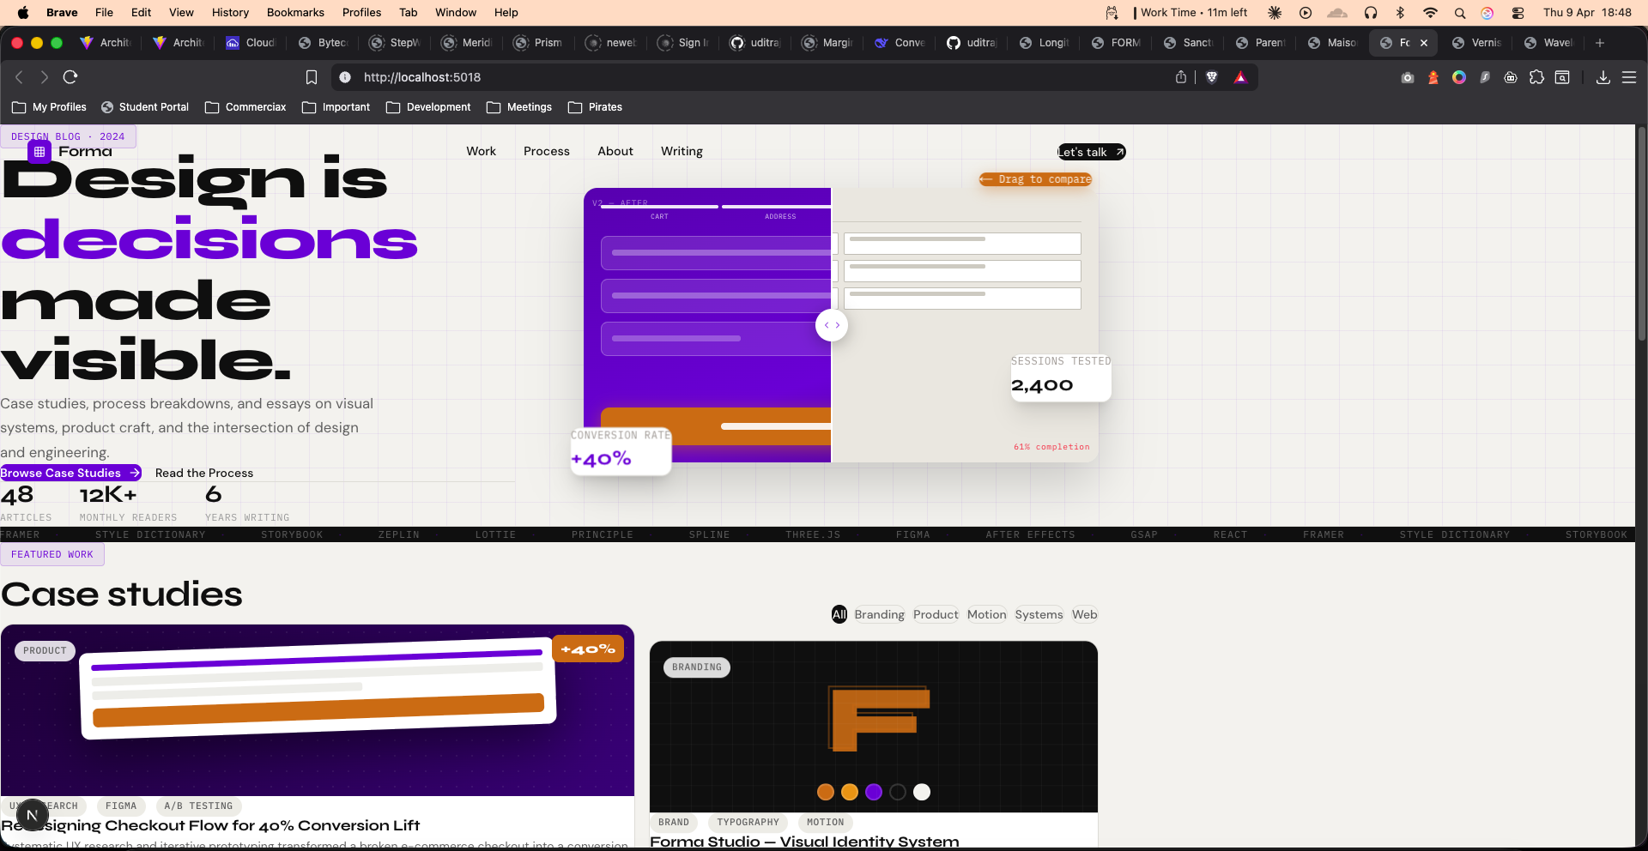This screenshot has height=851, width=1648.
Task: Click the Forma logo grid icon
Action: pyautogui.click(x=39, y=152)
